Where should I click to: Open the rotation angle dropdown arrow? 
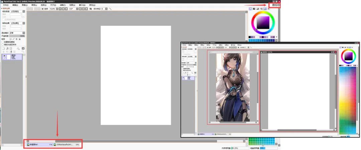click(77, 9)
